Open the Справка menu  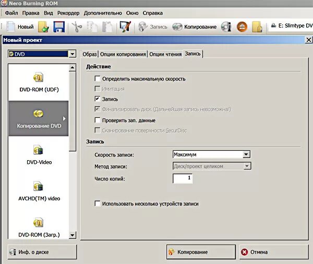click(152, 13)
